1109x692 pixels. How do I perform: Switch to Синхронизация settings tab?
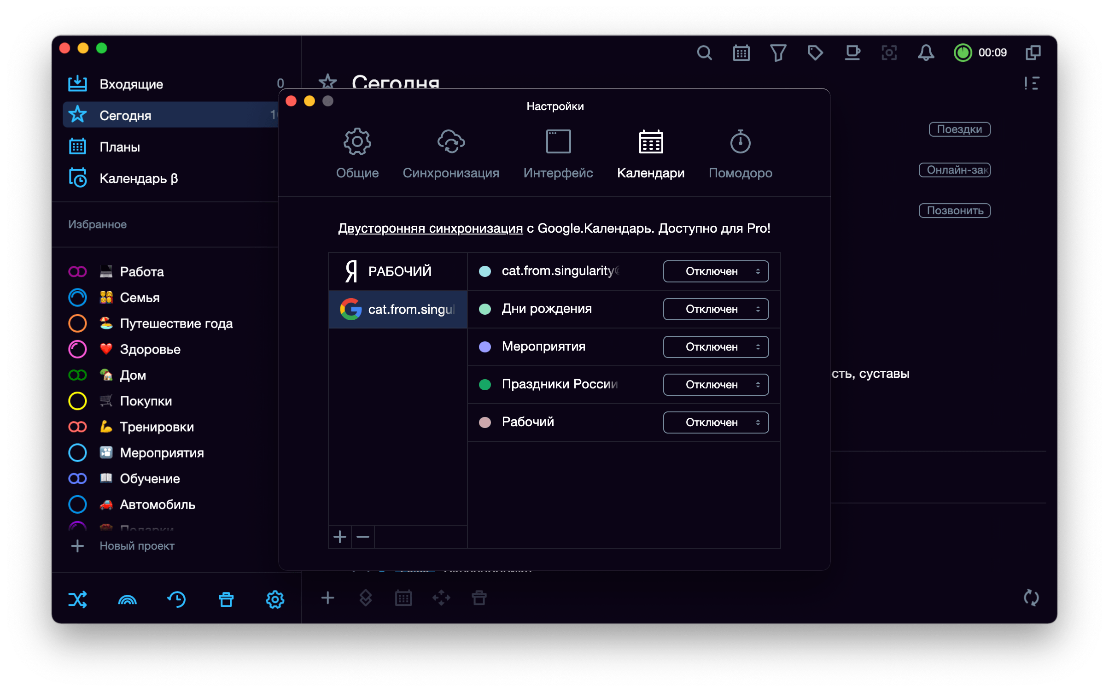click(x=451, y=154)
